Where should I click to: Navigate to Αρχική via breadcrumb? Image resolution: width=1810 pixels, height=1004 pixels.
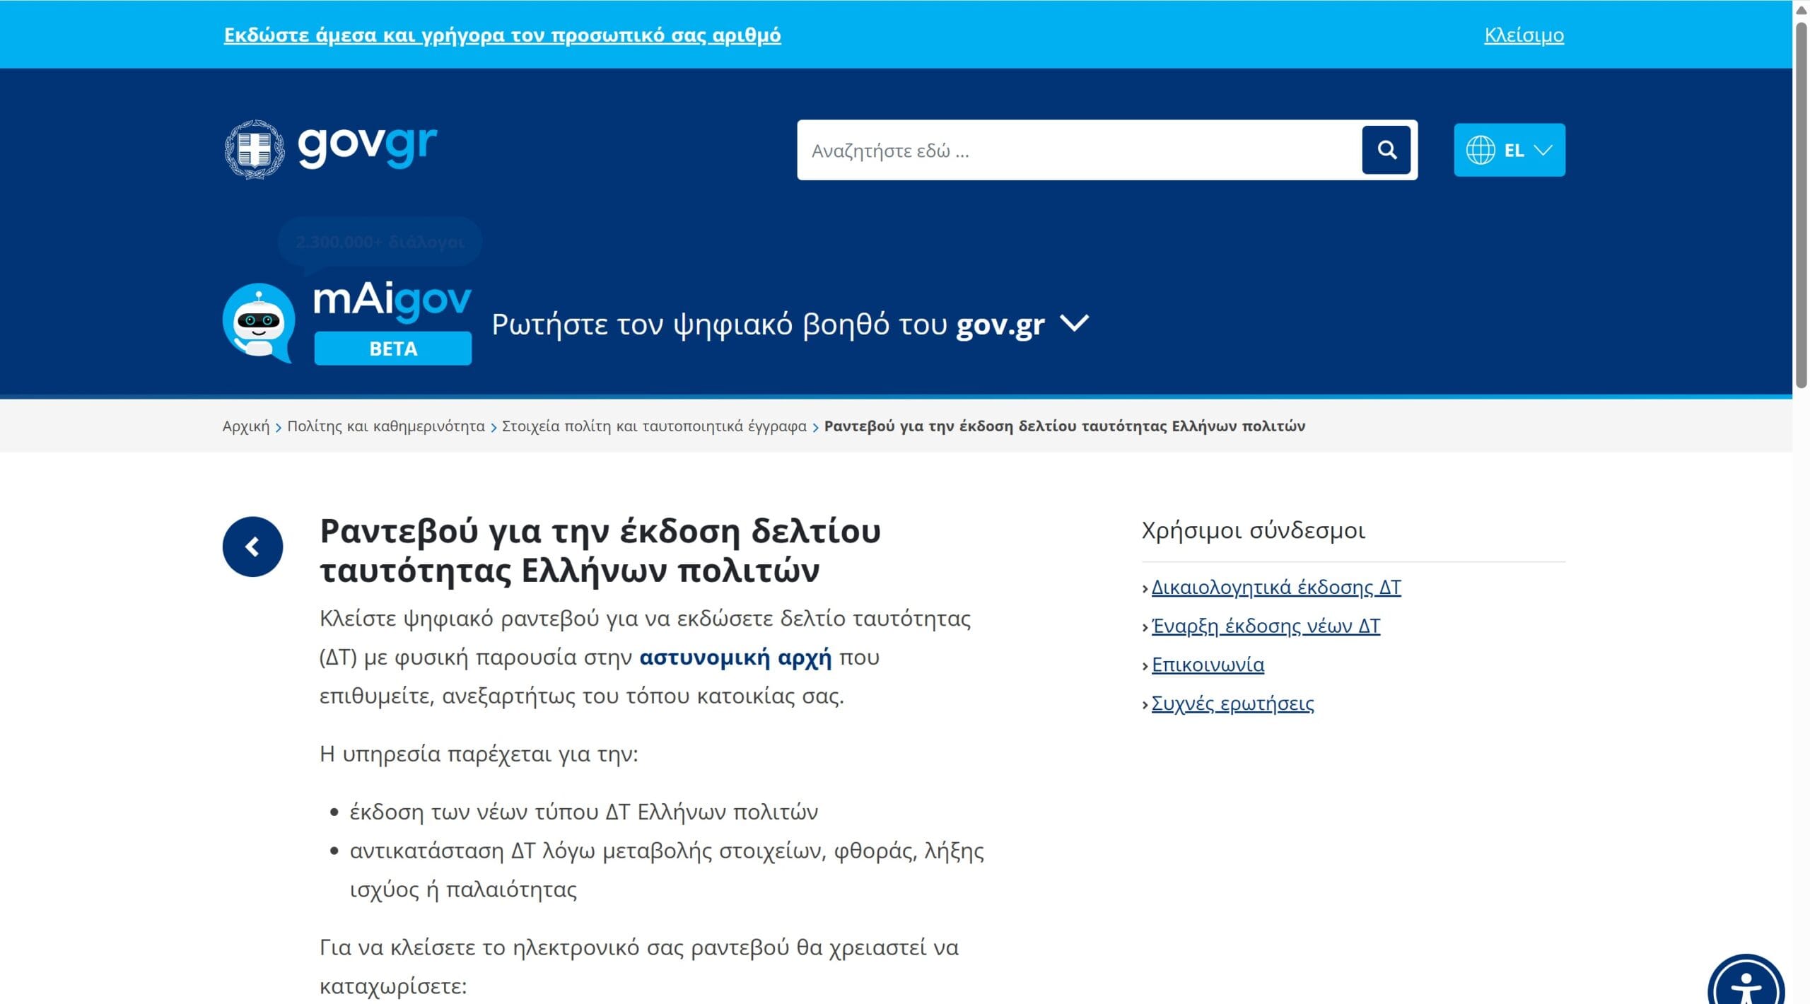point(245,426)
